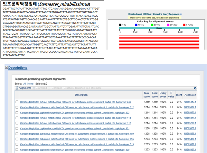
Task: Open the Graphics toolbar link
Action: point(69,88)
